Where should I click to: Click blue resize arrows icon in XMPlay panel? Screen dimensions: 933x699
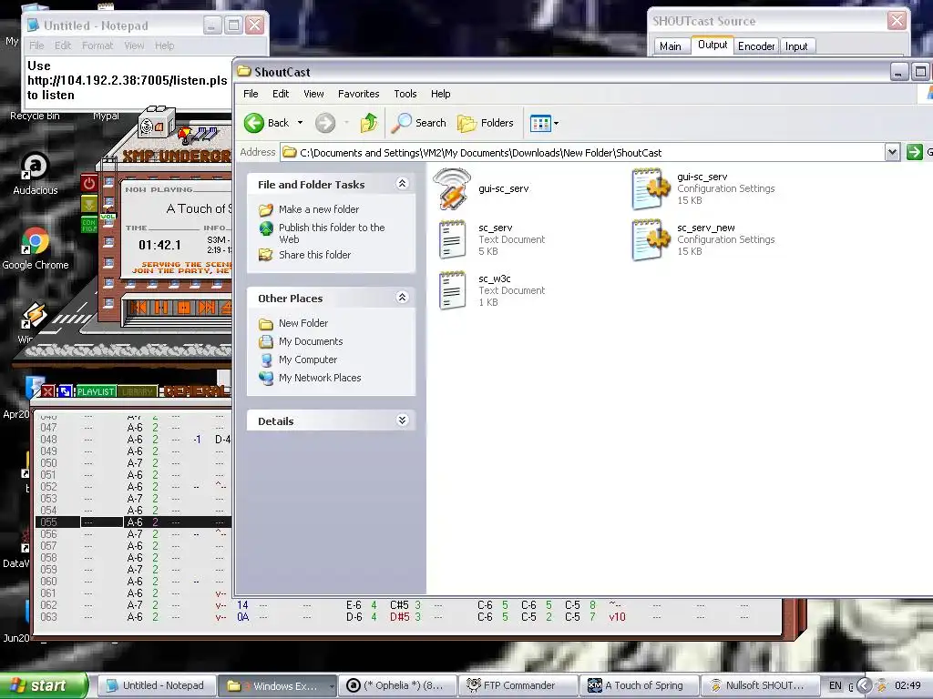[65, 391]
